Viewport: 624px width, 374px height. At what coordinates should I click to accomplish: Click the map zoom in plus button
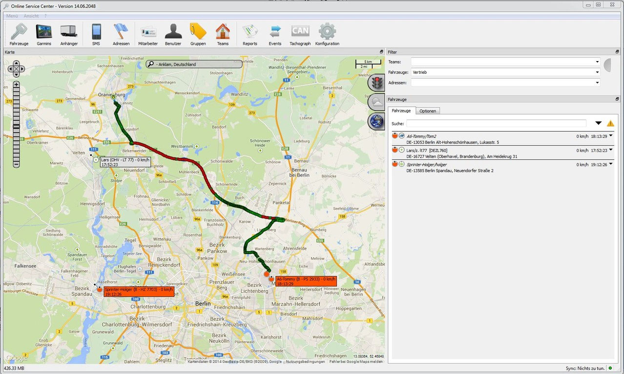click(16, 85)
